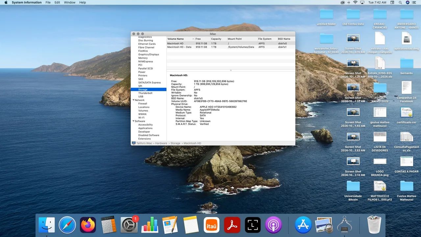Open the App Store in the Dock
The image size is (421, 237).
[303, 225]
